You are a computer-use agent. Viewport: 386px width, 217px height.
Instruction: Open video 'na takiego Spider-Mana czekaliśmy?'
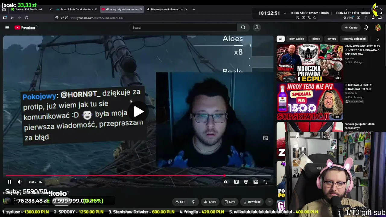359,126
